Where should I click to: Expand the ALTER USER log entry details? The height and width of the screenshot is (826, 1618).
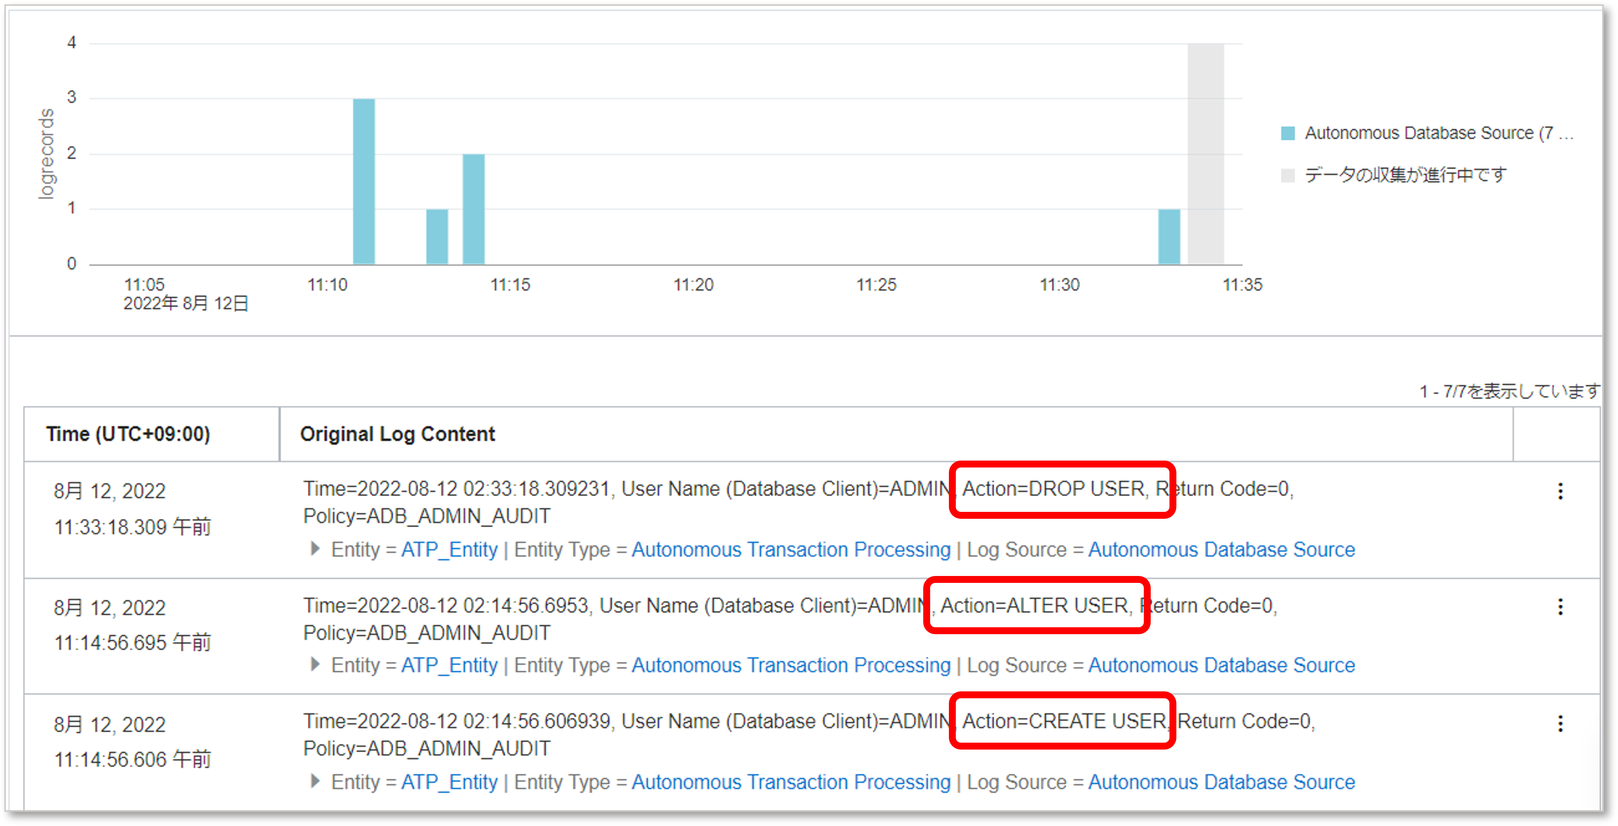[315, 664]
